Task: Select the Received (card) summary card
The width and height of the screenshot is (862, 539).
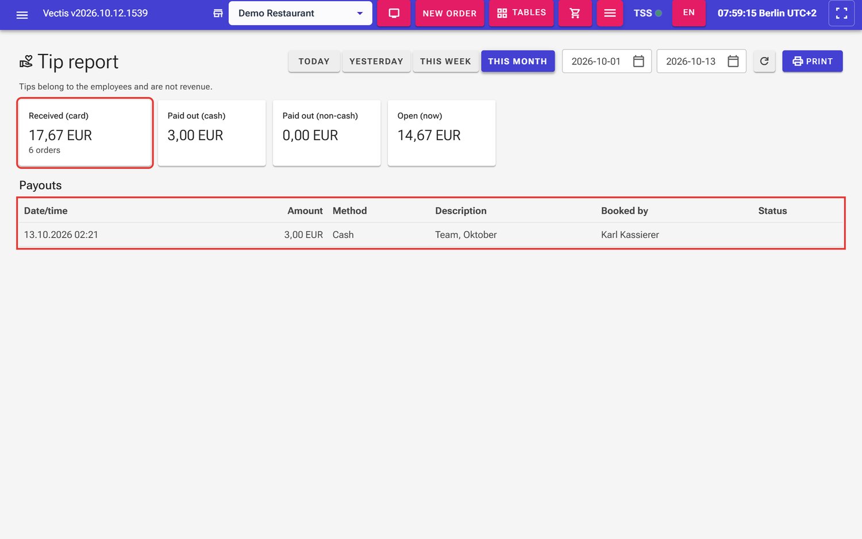Action: pyautogui.click(x=85, y=133)
